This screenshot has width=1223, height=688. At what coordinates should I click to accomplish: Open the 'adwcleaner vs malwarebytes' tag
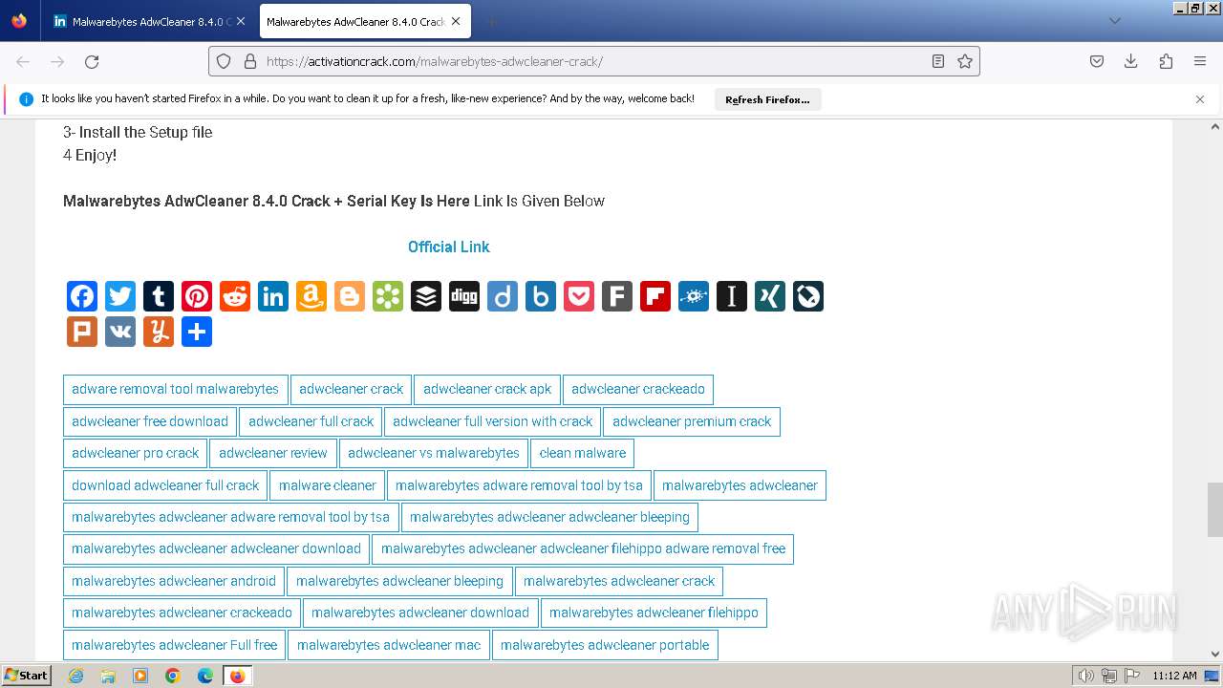(434, 453)
